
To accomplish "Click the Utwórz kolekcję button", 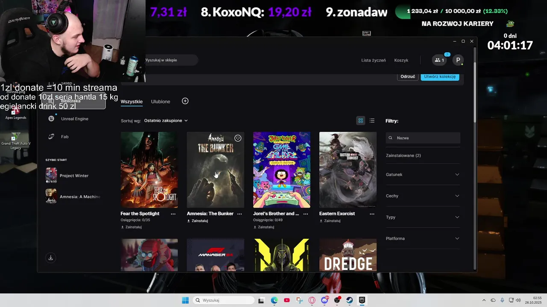I will click(x=440, y=77).
